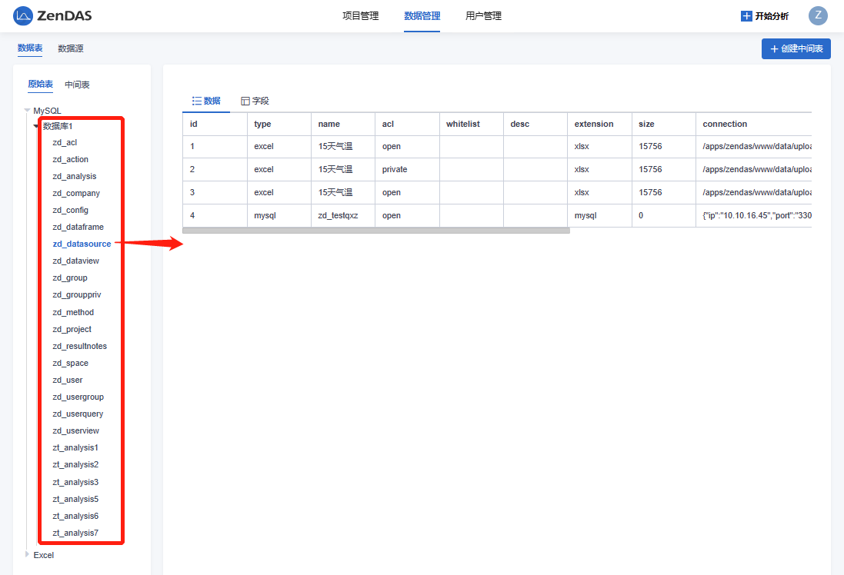The image size is (844, 575).
Task: Switch to the 中间表 tab
Action: [x=77, y=85]
